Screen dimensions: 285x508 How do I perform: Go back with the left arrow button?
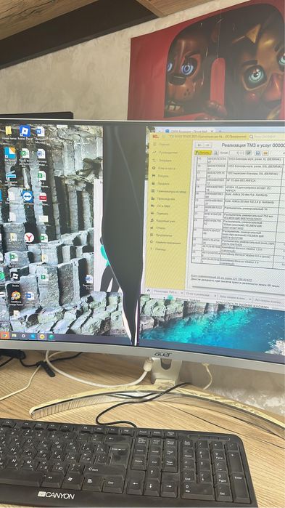click(x=200, y=145)
